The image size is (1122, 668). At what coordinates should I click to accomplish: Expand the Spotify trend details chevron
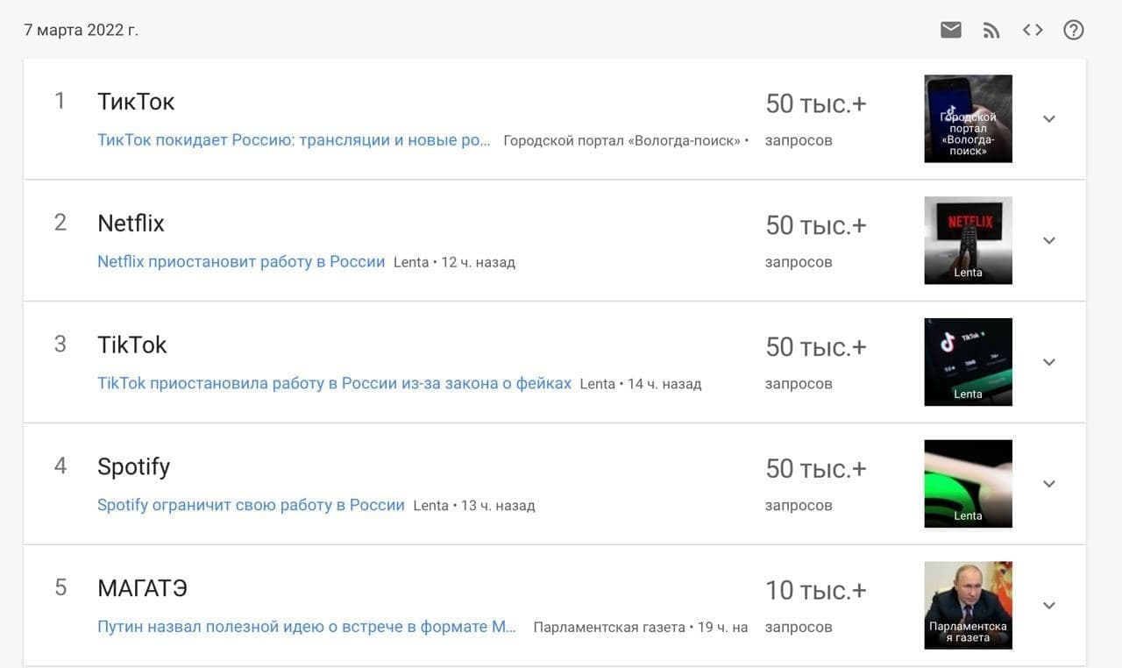1048,483
